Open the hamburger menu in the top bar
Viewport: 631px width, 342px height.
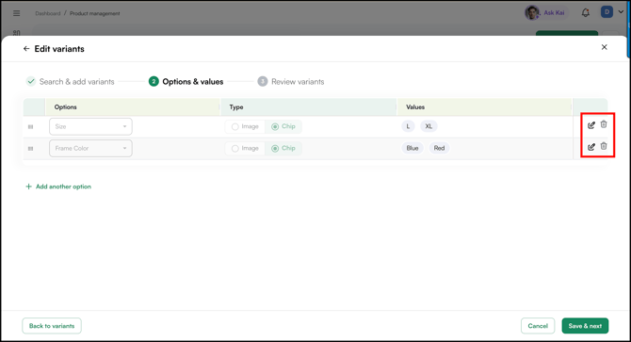17,13
